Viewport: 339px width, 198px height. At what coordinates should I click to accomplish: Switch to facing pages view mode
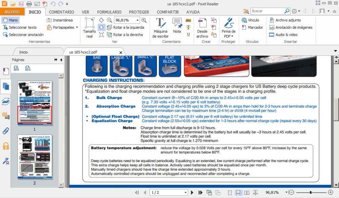(x=247, y=192)
